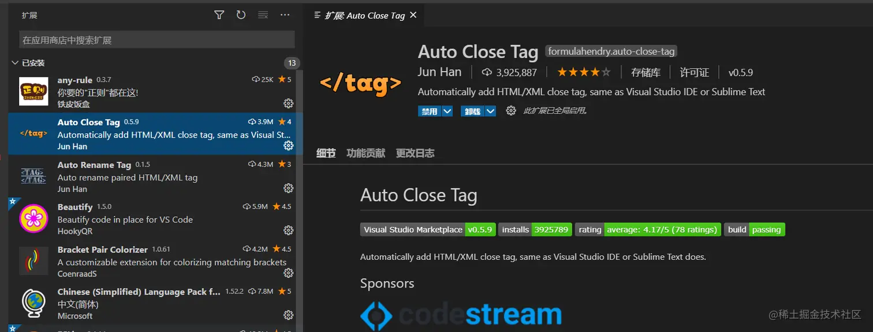The width and height of the screenshot is (873, 332).
Task: Select the Auto Rename Tag entry title
Action: click(94, 165)
